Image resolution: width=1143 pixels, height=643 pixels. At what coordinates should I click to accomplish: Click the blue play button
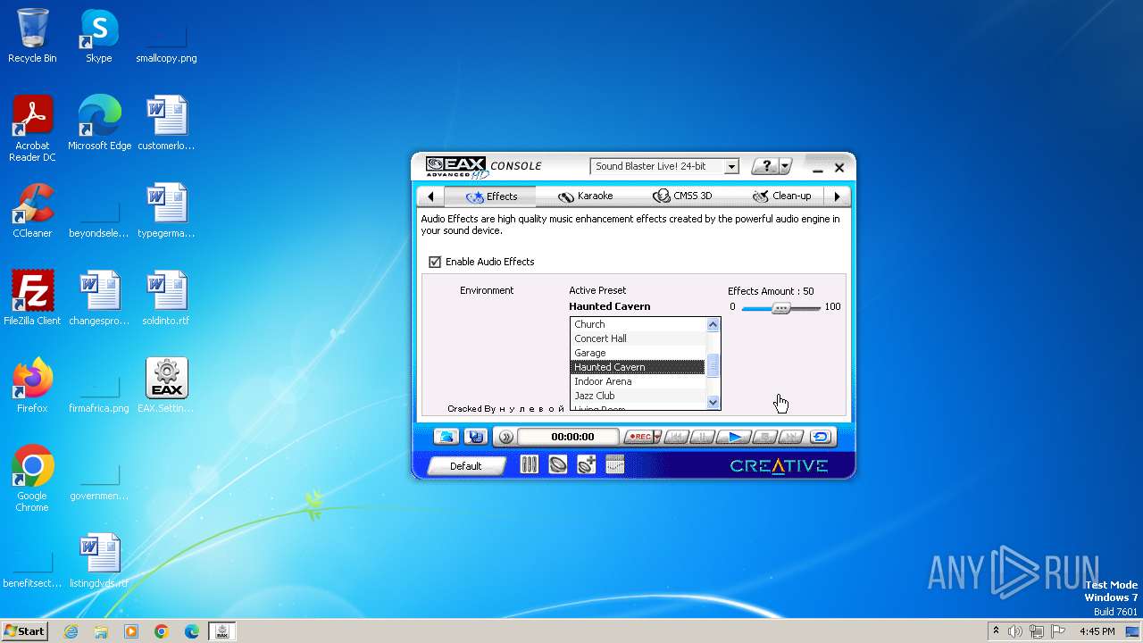tap(735, 437)
